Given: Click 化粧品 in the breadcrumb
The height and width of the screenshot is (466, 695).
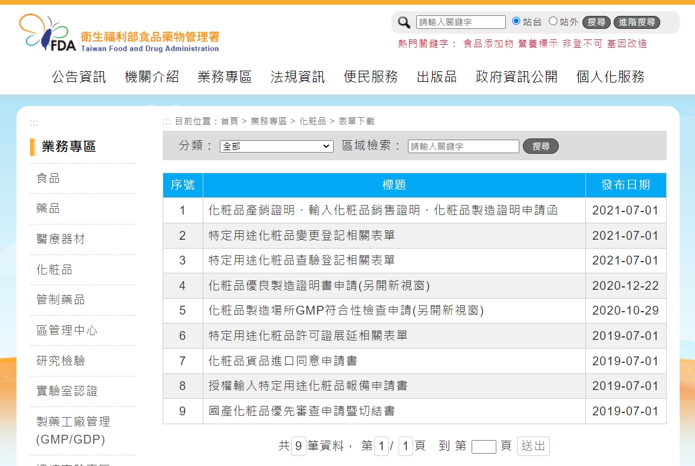Looking at the screenshot, I should pos(312,121).
